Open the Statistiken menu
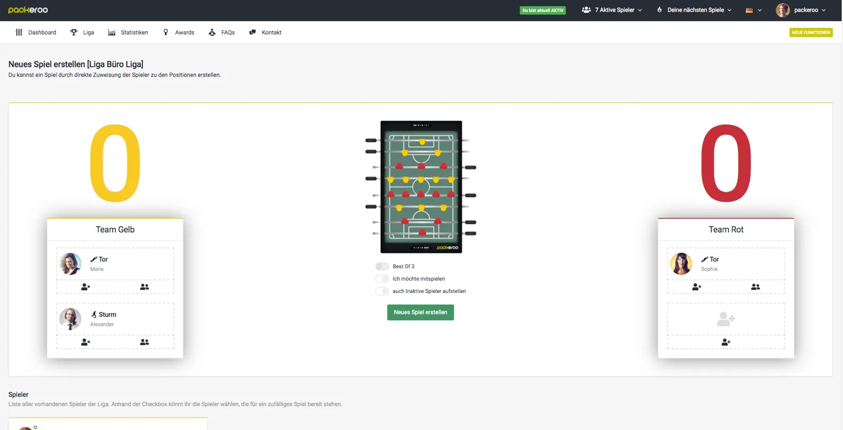The width and height of the screenshot is (843, 430). [128, 33]
